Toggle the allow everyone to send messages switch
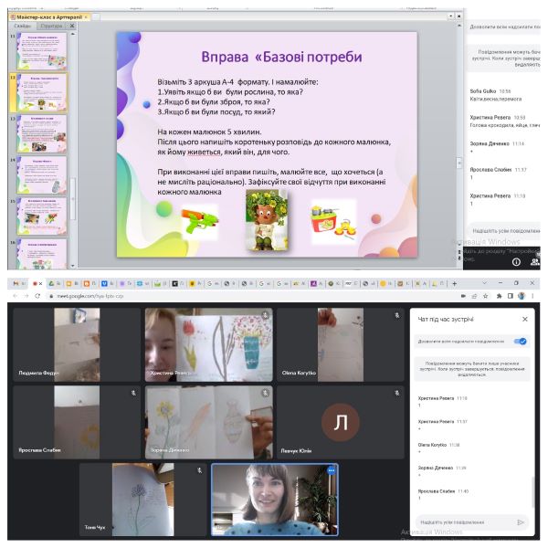548x548 pixels. click(520, 341)
